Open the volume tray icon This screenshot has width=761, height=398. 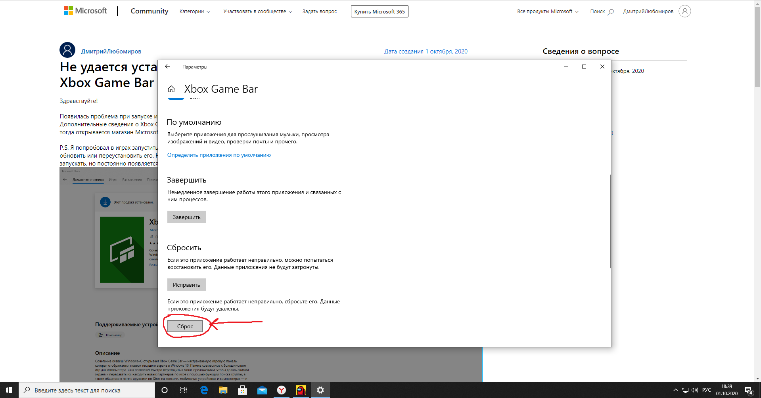click(x=695, y=390)
